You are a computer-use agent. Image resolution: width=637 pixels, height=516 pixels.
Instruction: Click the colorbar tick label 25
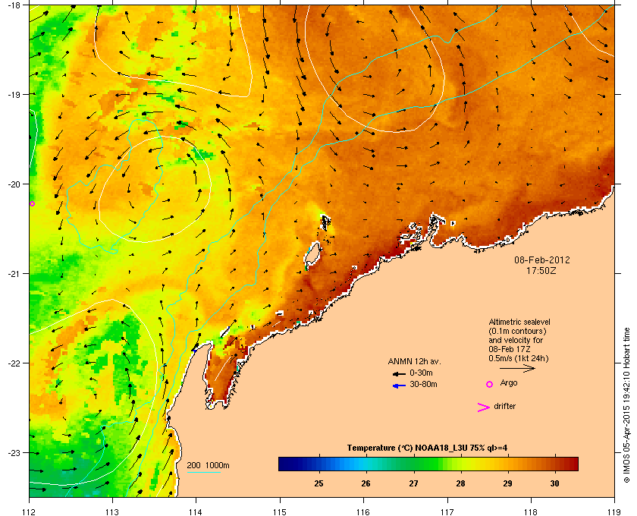pos(319,483)
